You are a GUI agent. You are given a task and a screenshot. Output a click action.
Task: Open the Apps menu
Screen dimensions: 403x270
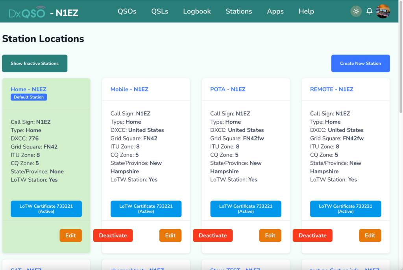[x=275, y=11]
